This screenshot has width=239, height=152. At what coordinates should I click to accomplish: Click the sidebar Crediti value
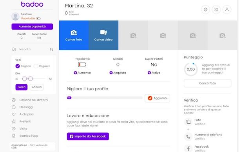click(x=22, y=38)
